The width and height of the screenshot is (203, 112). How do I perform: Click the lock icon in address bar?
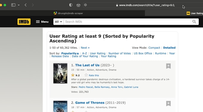point(117,5)
